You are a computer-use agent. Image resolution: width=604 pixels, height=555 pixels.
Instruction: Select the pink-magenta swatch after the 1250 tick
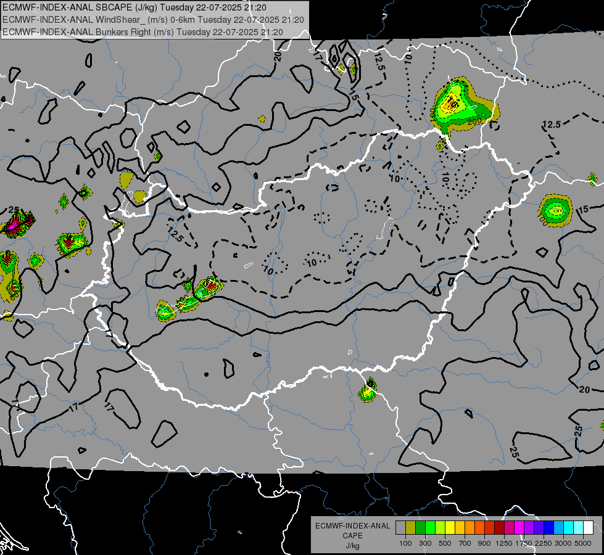[509, 528]
